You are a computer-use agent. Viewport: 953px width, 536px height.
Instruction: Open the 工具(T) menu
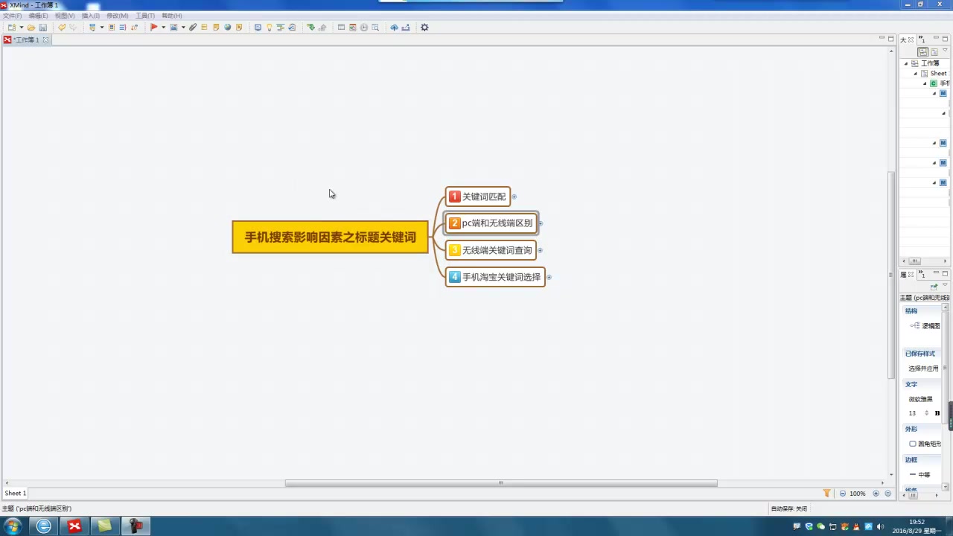[x=145, y=16]
